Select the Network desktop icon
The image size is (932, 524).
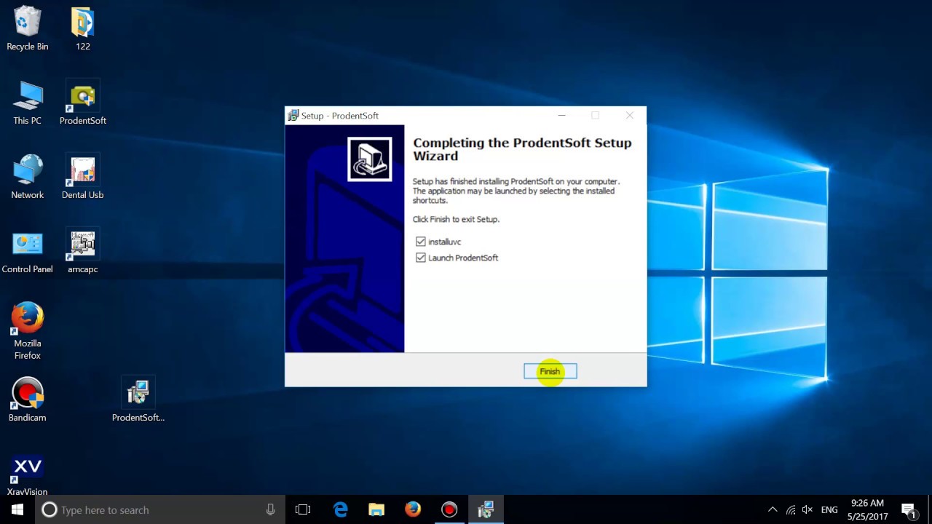pyautogui.click(x=28, y=178)
